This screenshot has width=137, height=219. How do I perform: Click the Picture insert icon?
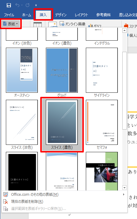[53, 25]
